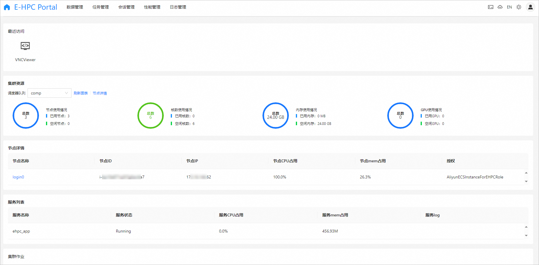Viewport: 539px width, 265px height.
Task: Click the E-HPC Portal home icon
Action: [x=7, y=7]
